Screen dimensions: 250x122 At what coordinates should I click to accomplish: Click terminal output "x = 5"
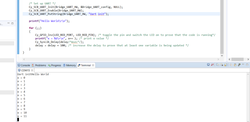(x=21, y=95)
